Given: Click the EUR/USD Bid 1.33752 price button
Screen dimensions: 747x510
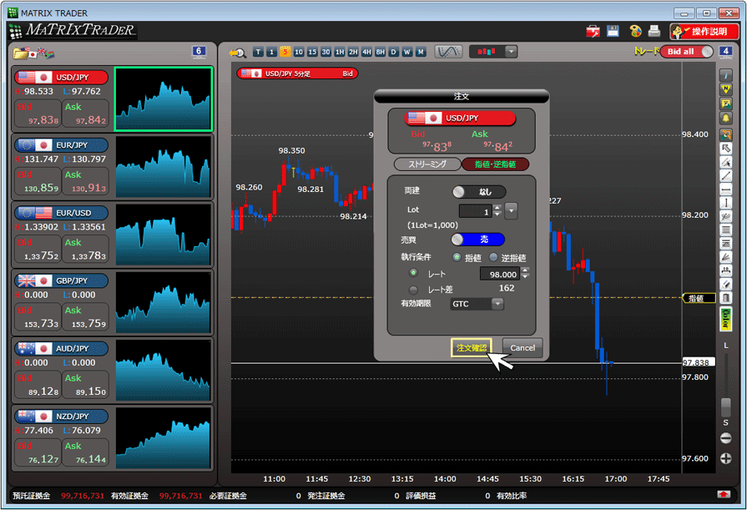Looking at the screenshot, I should point(38,249).
